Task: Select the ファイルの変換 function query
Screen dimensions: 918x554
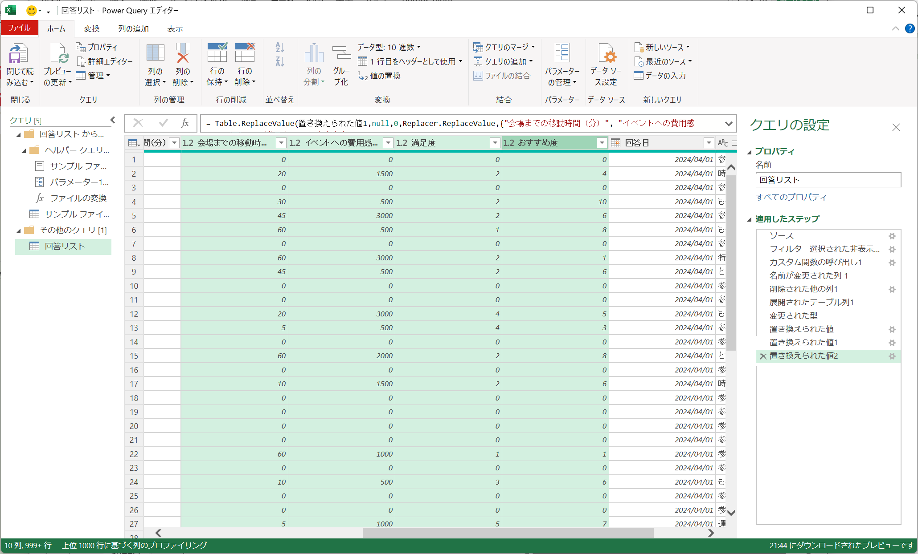Action: tap(71, 198)
